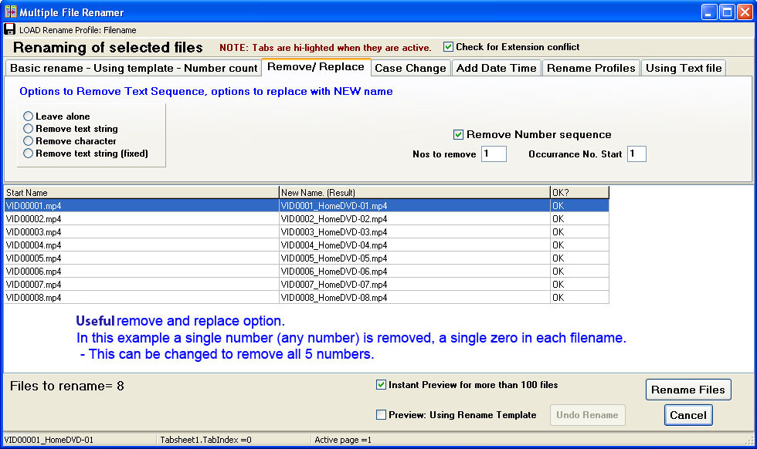Click the Cancel button
This screenshot has width=757, height=449.
[688, 415]
